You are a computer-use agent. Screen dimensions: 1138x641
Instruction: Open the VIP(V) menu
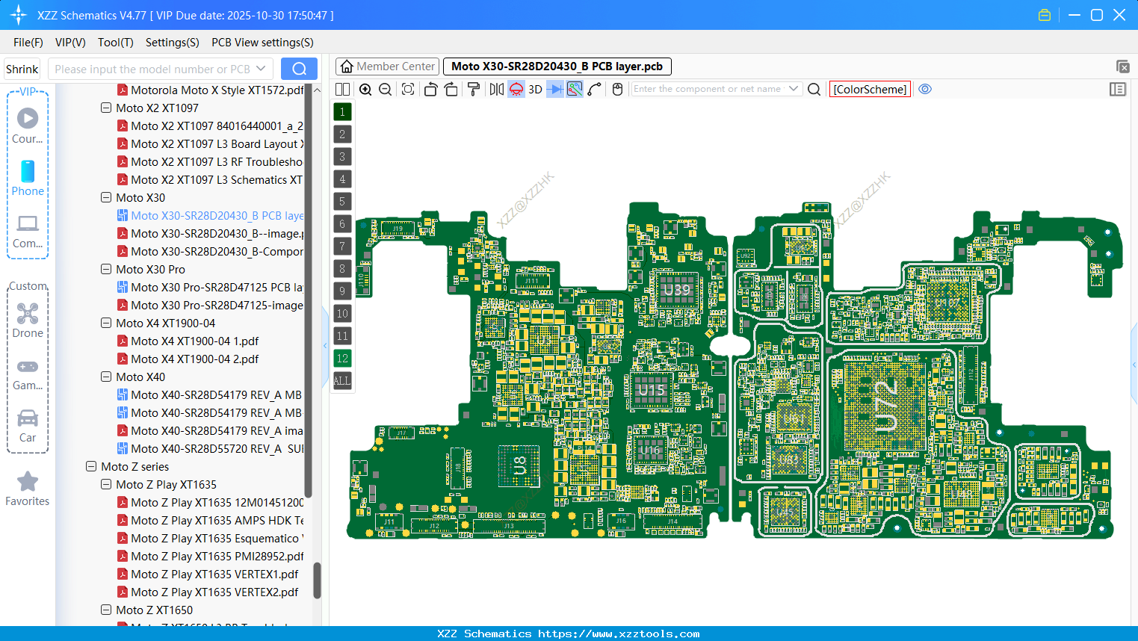click(x=69, y=42)
